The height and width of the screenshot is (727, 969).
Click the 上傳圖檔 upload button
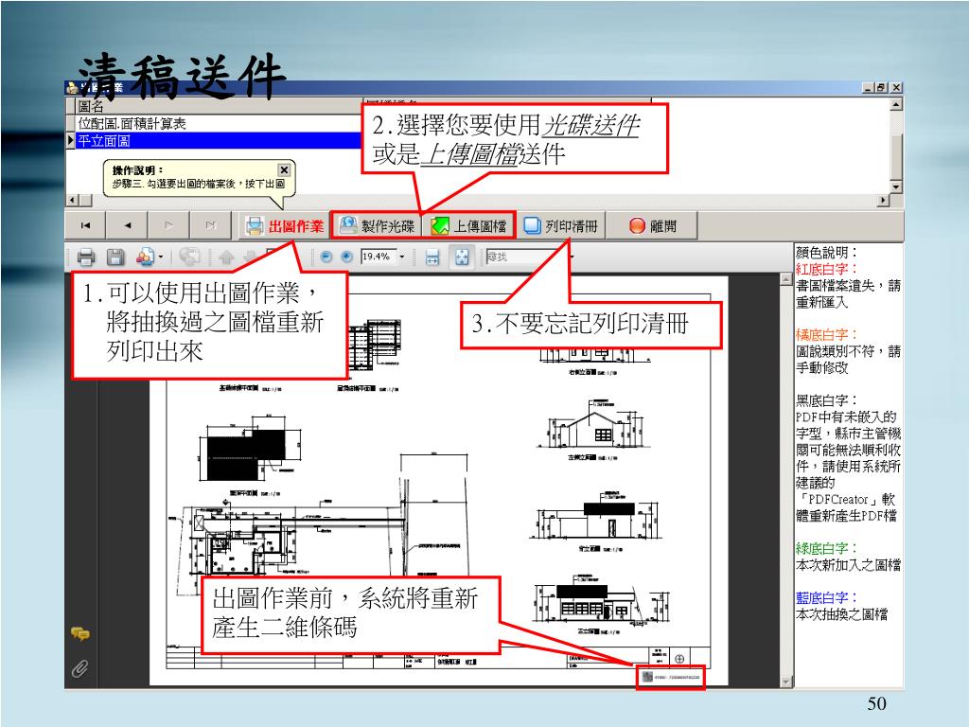pos(467,226)
